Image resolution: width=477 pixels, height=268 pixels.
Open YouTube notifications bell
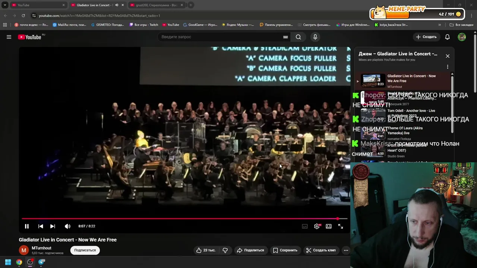[448, 37]
